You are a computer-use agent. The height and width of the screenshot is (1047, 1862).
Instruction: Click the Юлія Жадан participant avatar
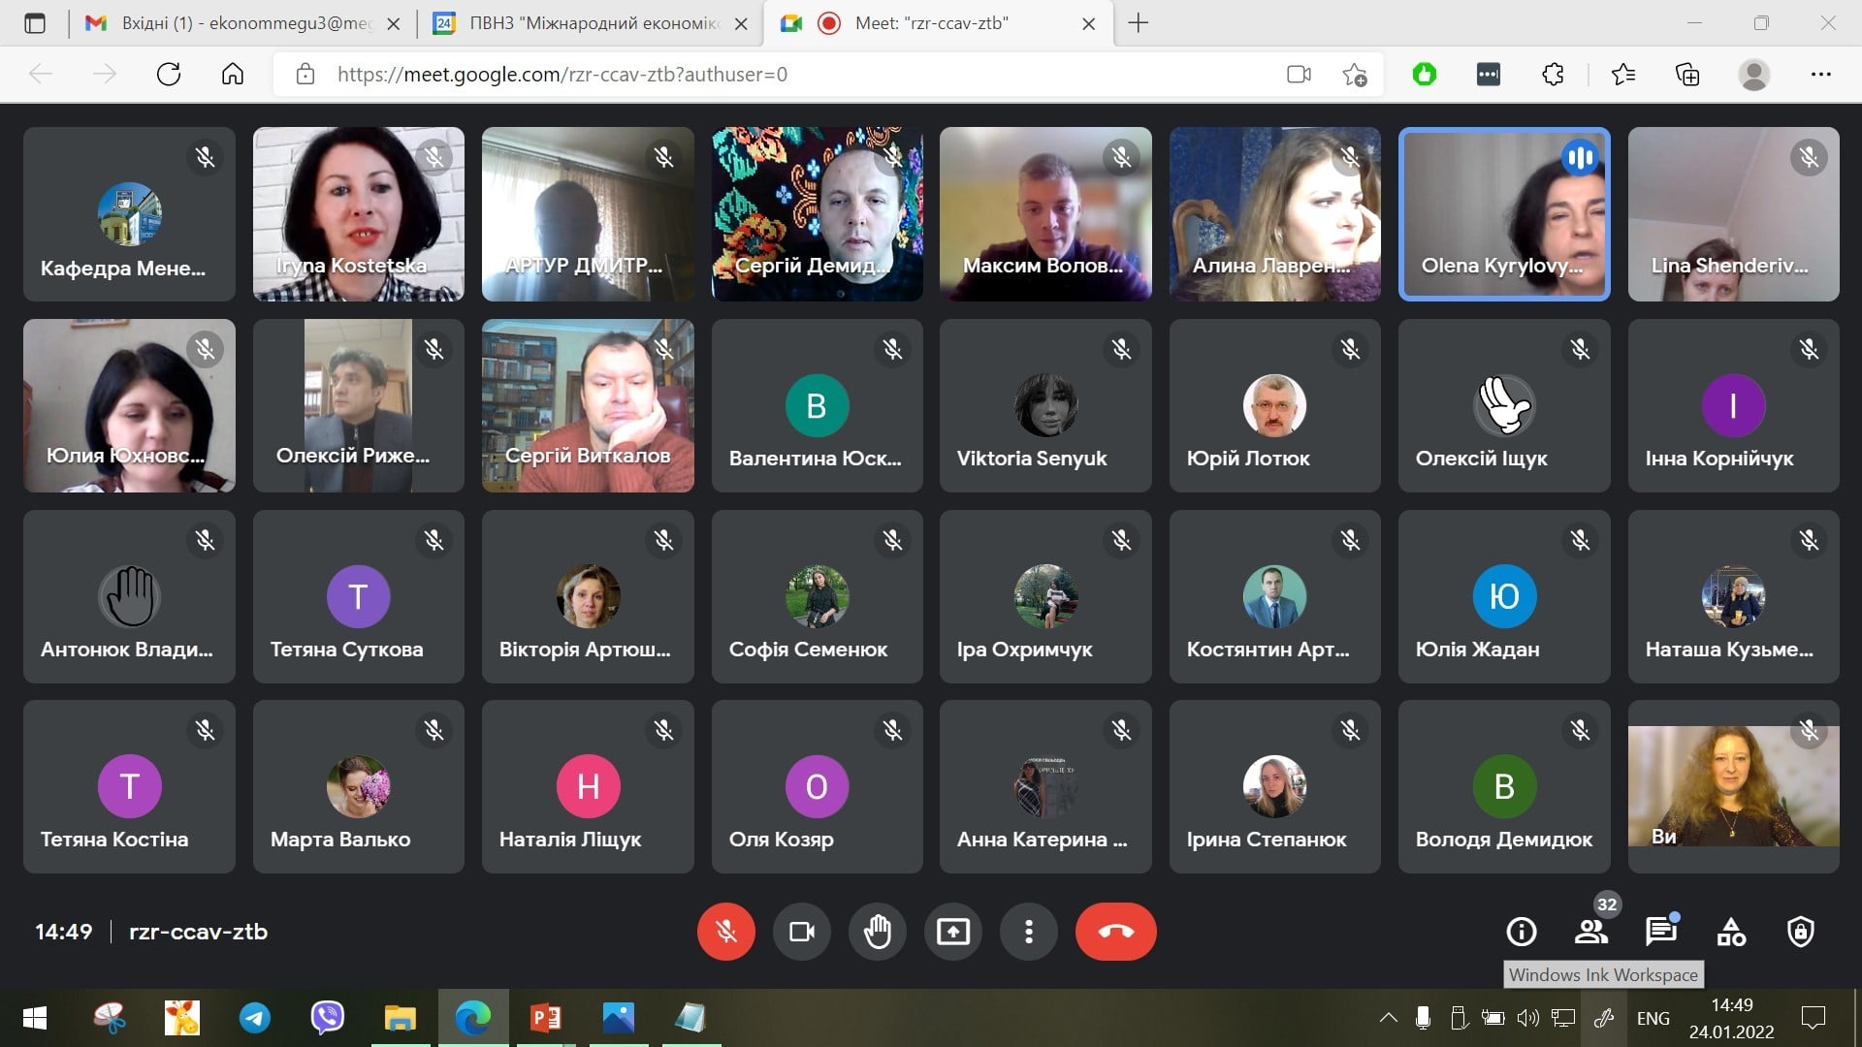1504,596
